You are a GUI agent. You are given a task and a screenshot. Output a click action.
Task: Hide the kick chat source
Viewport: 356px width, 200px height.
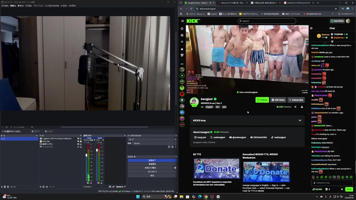coord(78,141)
